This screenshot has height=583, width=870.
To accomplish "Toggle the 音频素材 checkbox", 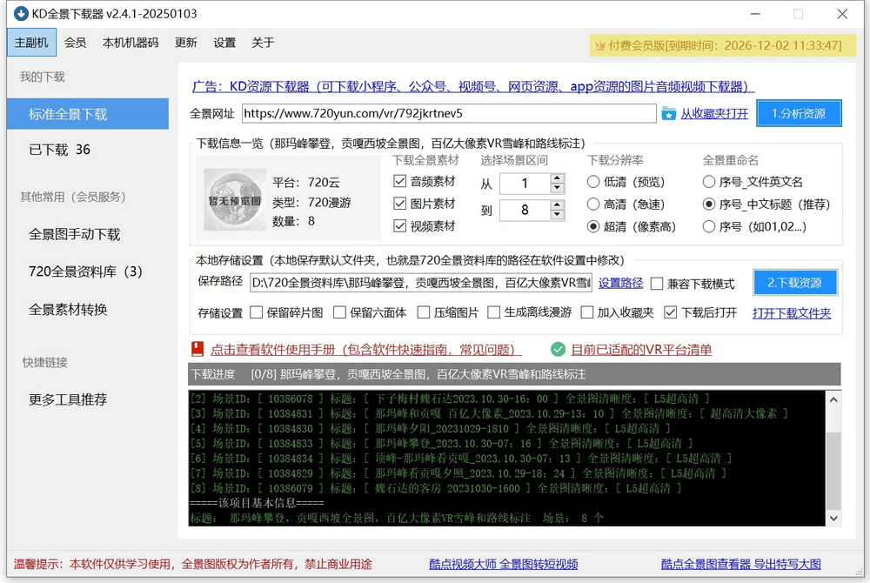I will (399, 181).
